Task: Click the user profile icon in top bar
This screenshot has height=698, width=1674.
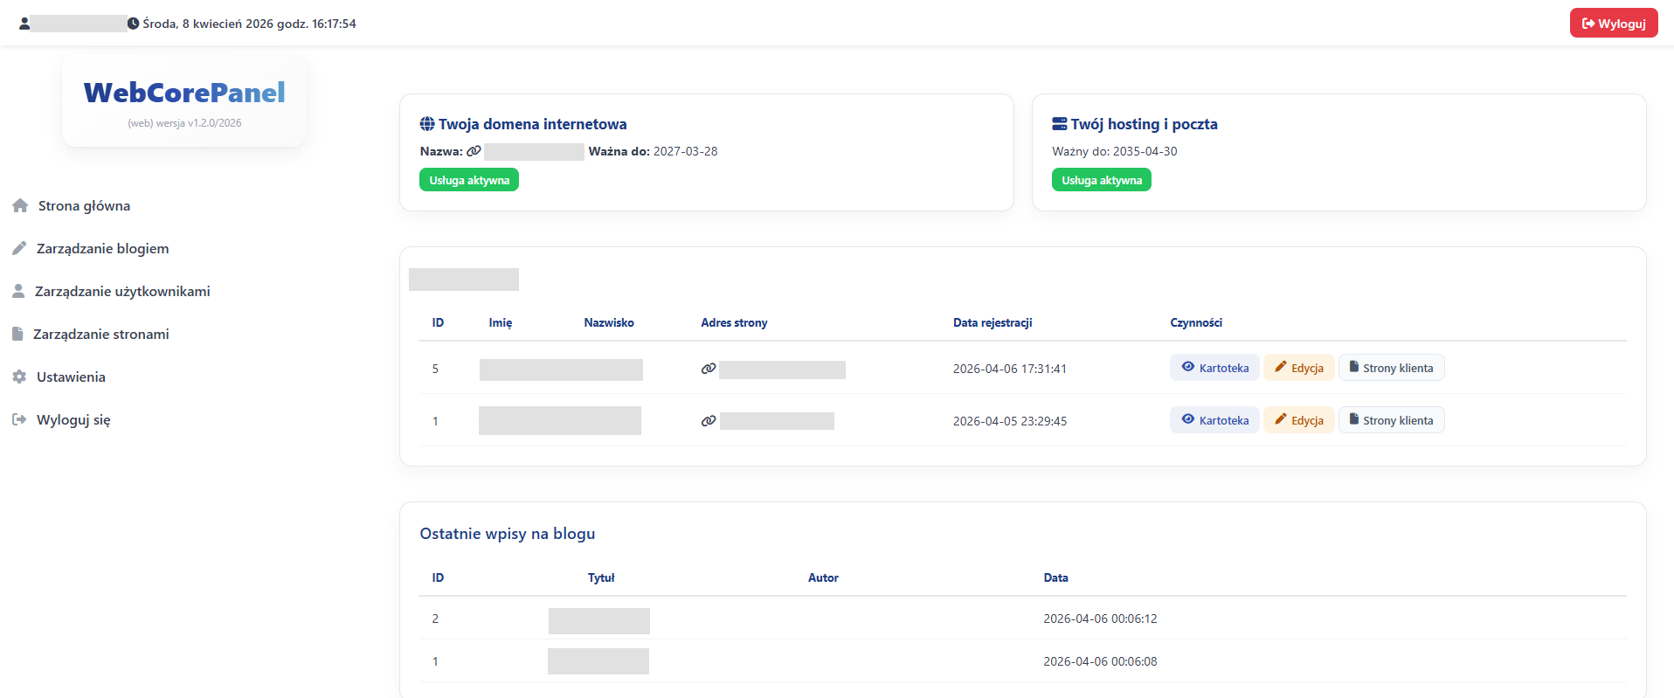Action: (24, 24)
